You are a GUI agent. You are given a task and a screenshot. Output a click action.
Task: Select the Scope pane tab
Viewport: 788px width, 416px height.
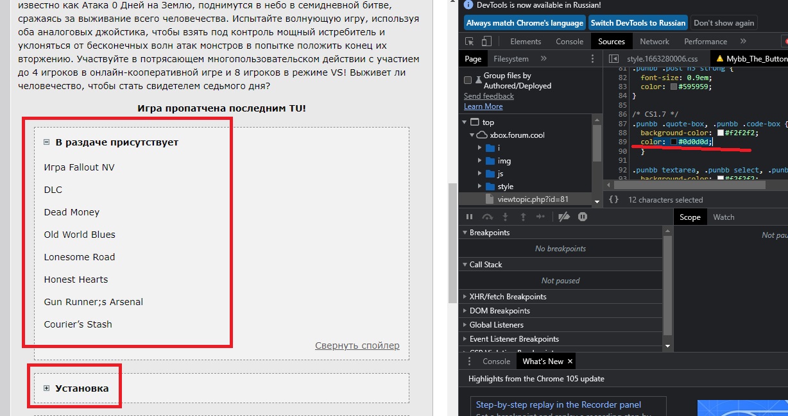coord(690,217)
